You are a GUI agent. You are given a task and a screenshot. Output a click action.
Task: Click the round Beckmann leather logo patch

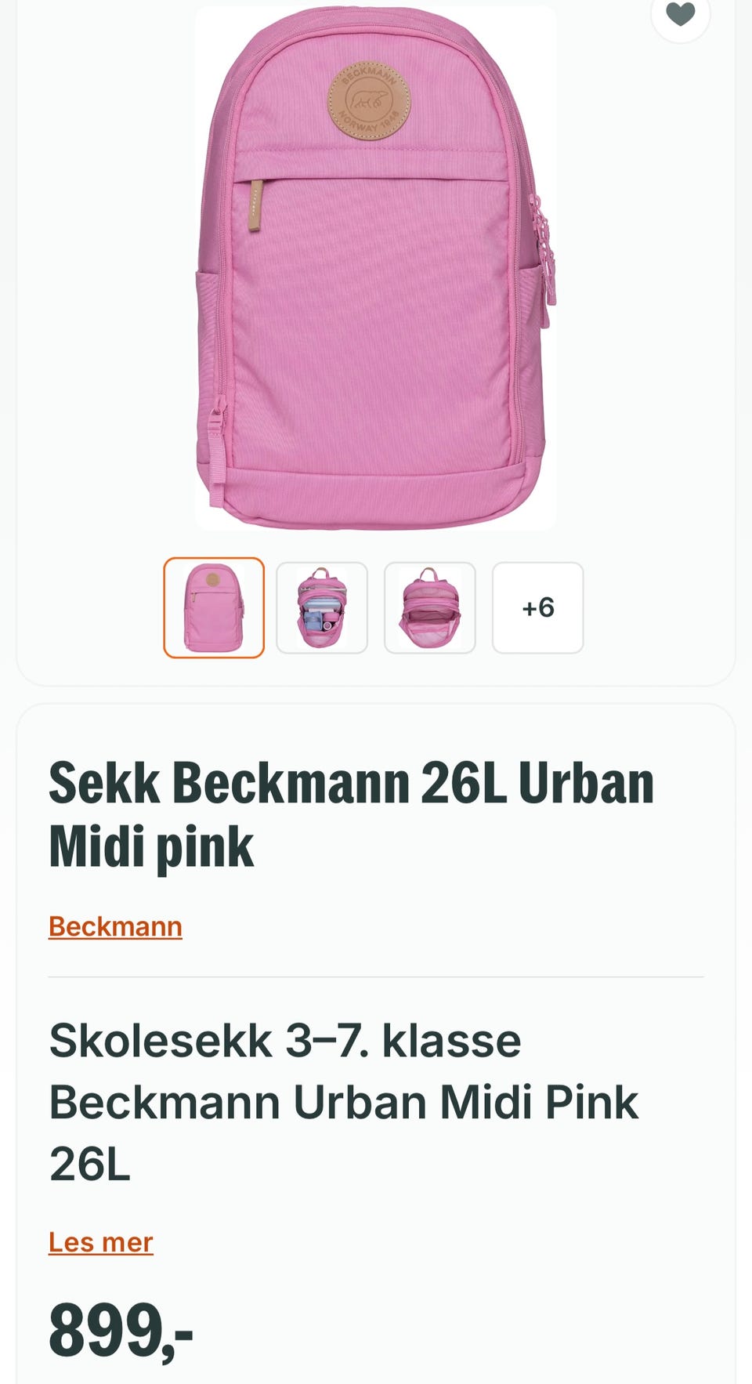[x=369, y=100]
